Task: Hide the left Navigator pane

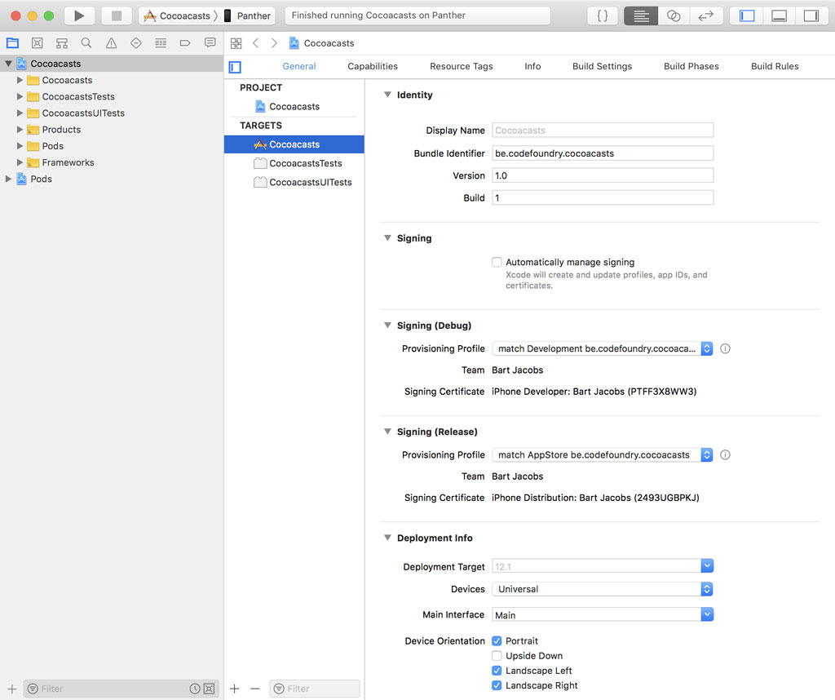Action: (747, 16)
